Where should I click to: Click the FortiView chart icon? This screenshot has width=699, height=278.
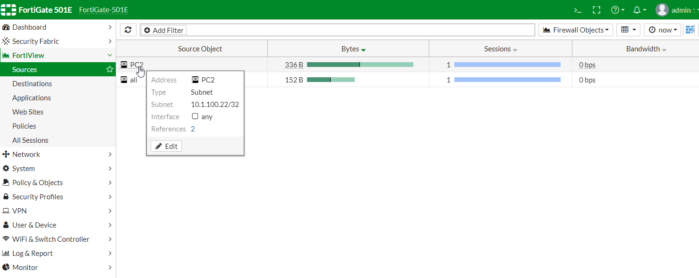[x=6, y=56]
